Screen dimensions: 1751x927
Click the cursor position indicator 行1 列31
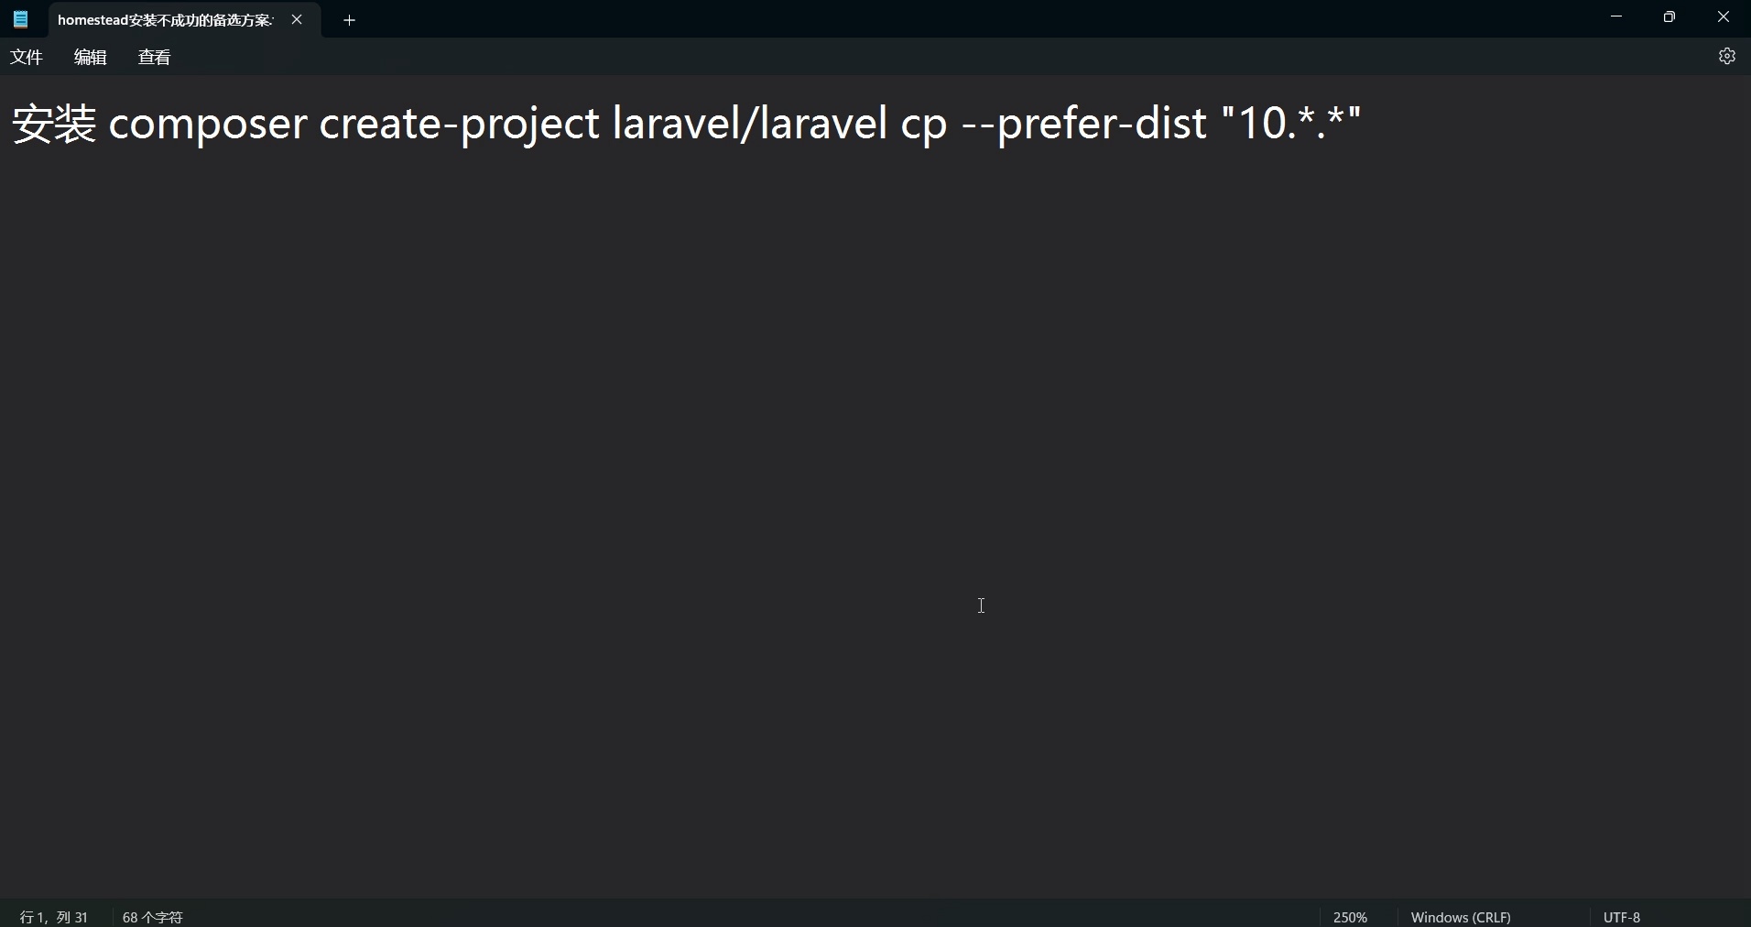tap(52, 916)
